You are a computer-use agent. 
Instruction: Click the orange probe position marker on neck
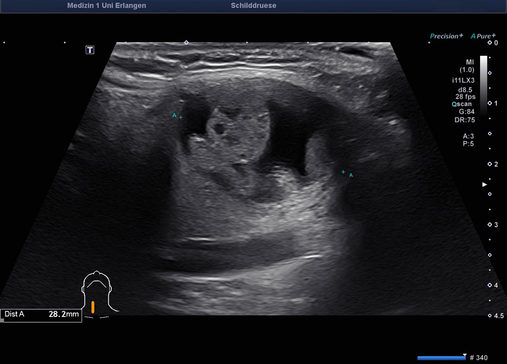click(93, 306)
